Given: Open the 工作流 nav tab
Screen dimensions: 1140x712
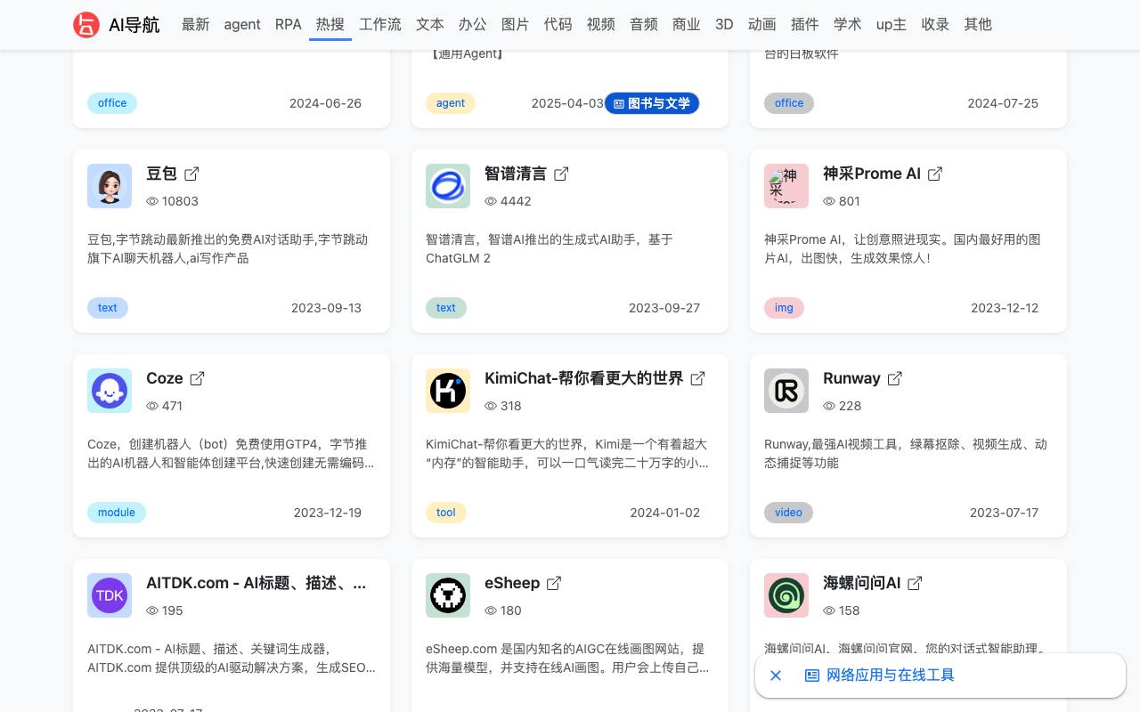Looking at the screenshot, I should [x=380, y=25].
